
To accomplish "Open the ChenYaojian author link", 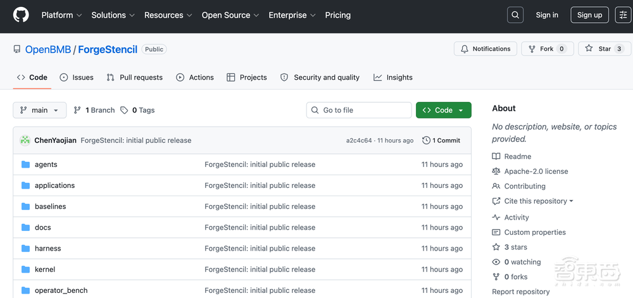I will pos(55,140).
